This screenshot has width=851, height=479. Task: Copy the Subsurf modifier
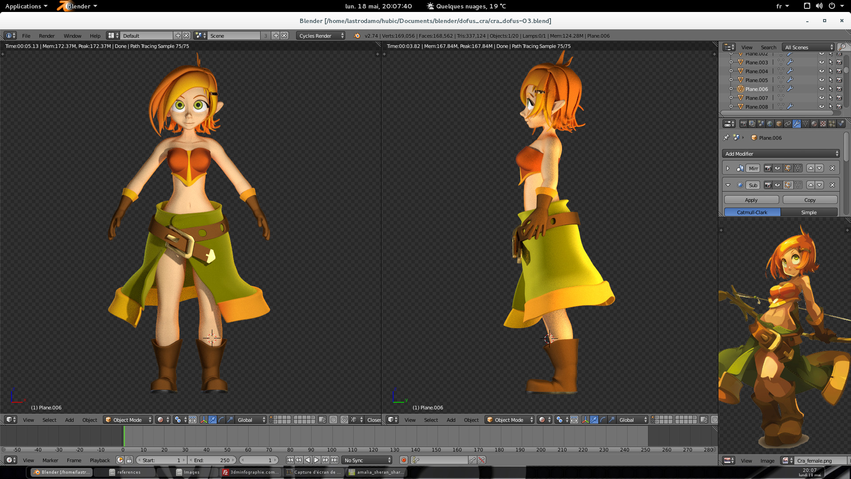tap(810, 200)
